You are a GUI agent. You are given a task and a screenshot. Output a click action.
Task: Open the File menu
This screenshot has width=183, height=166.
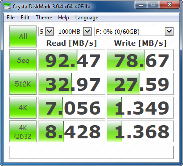11,18
